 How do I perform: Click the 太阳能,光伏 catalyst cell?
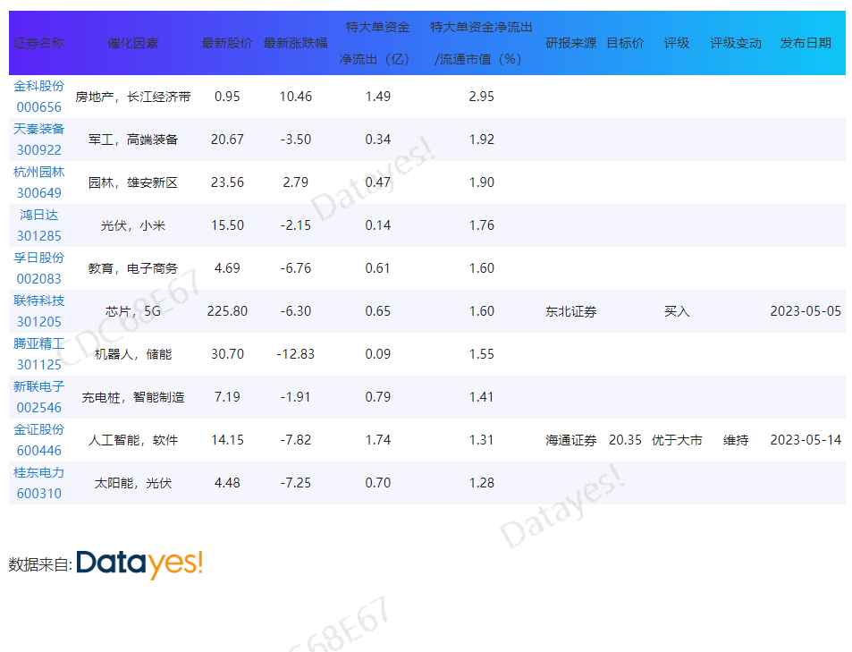click(x=133, y=484)
